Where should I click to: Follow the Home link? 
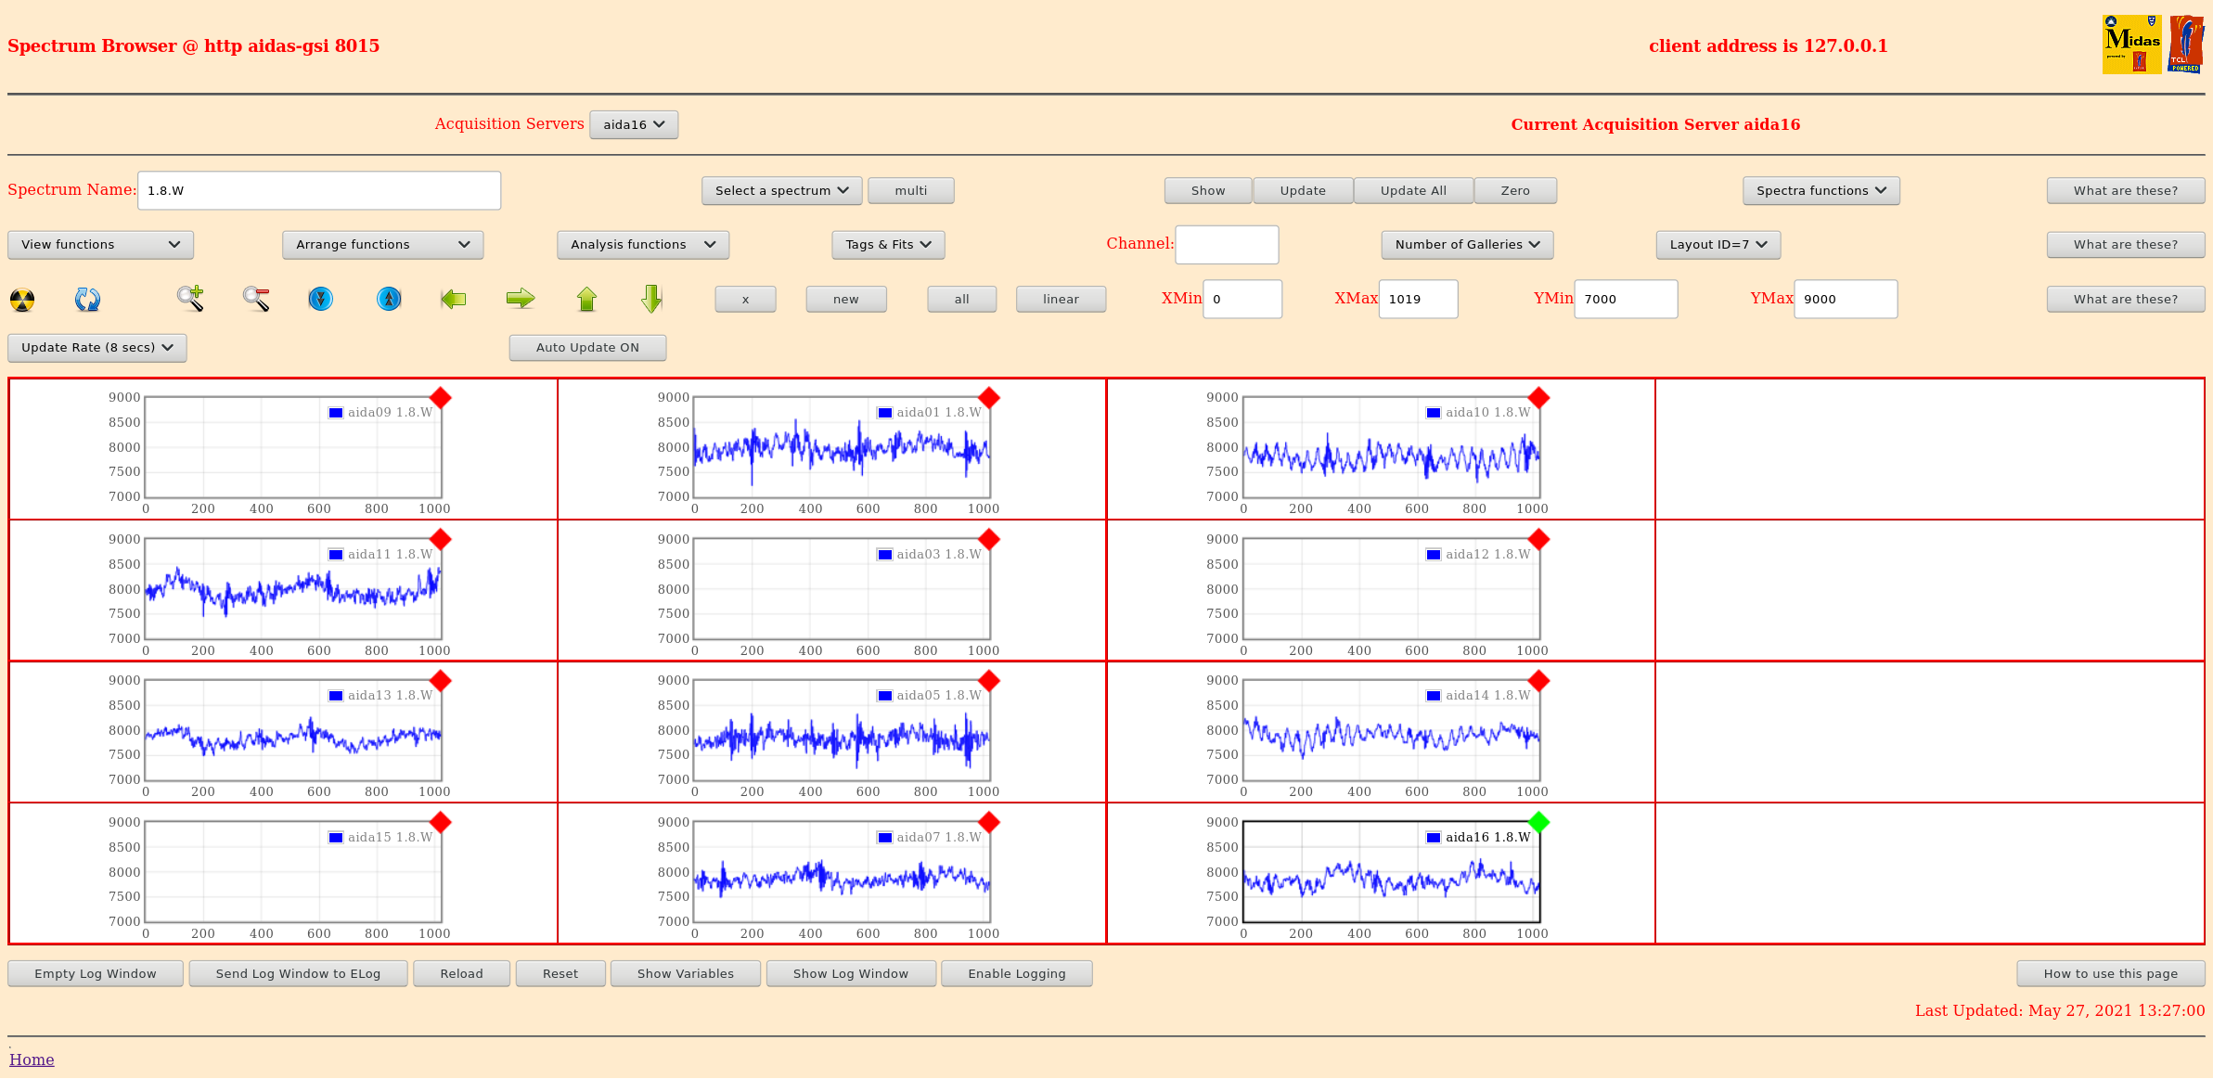32,1060
